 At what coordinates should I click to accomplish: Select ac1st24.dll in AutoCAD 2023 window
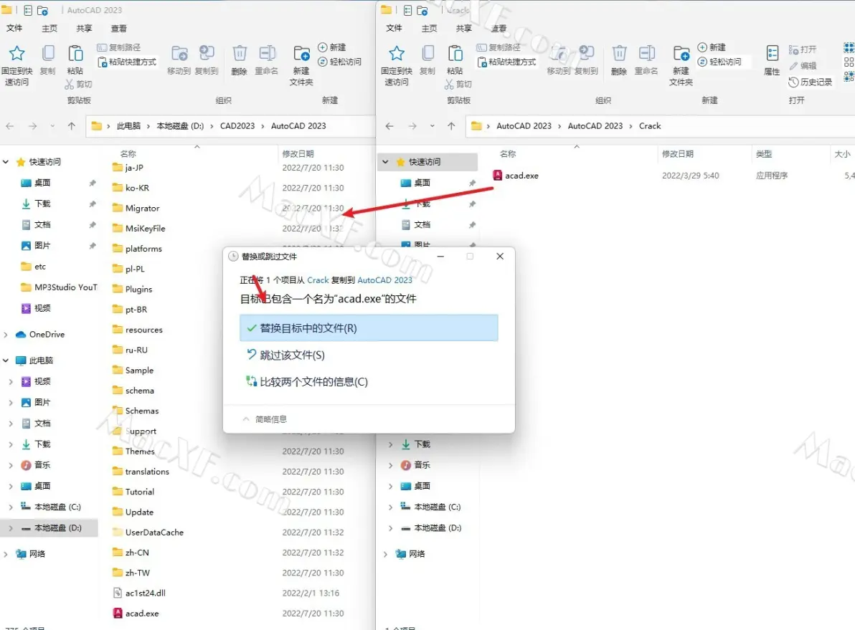click(139, 593)
